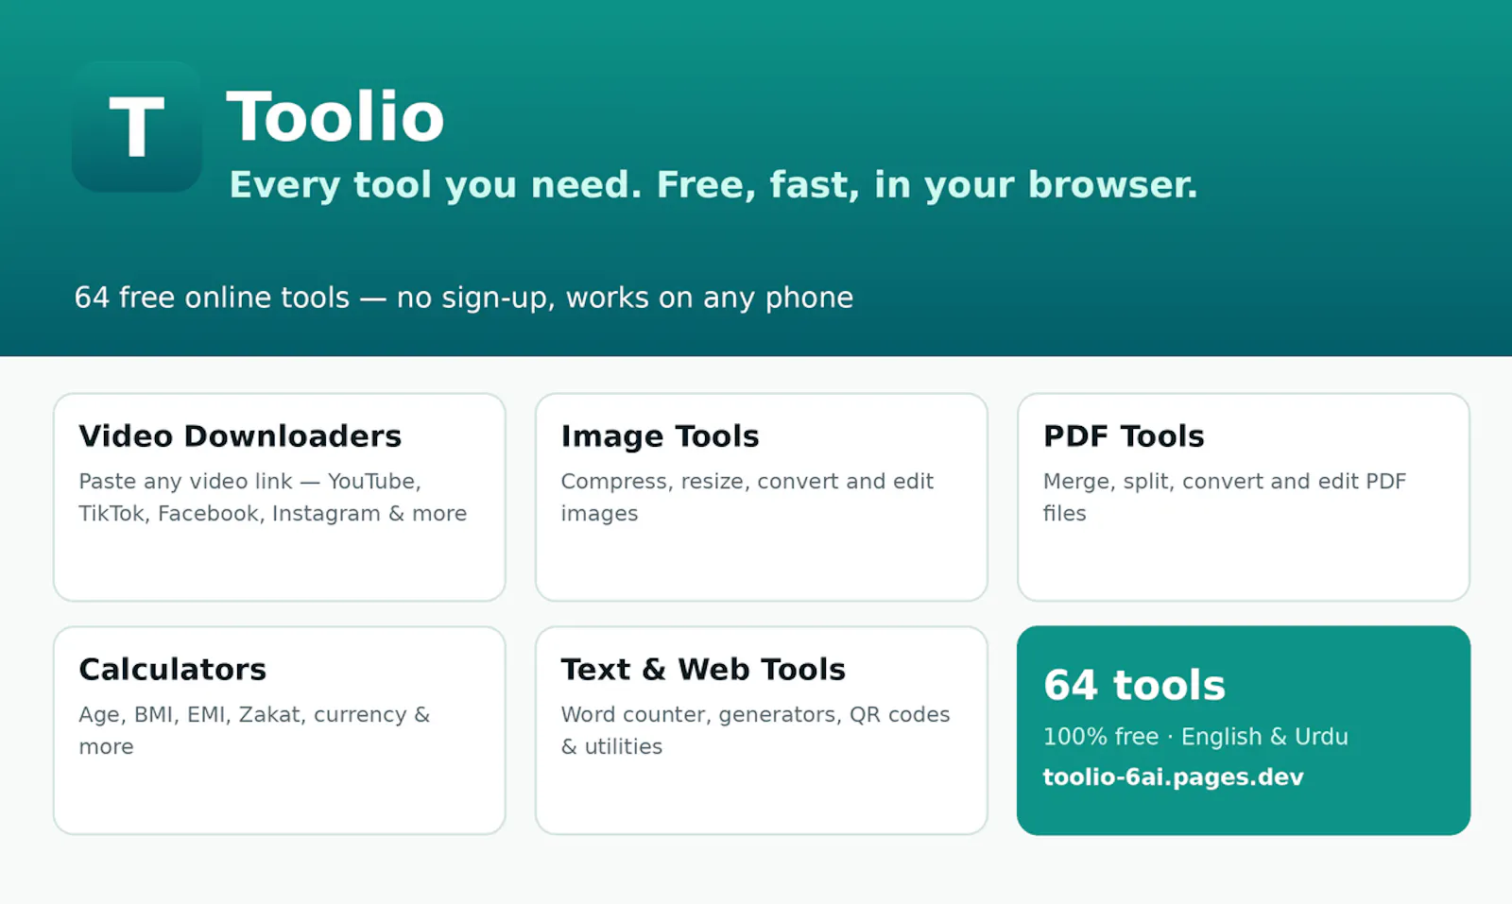Click "100% free · English & Urdu" text
1512x904 pixels.
pyautogui.click(x=1195, y=737)
